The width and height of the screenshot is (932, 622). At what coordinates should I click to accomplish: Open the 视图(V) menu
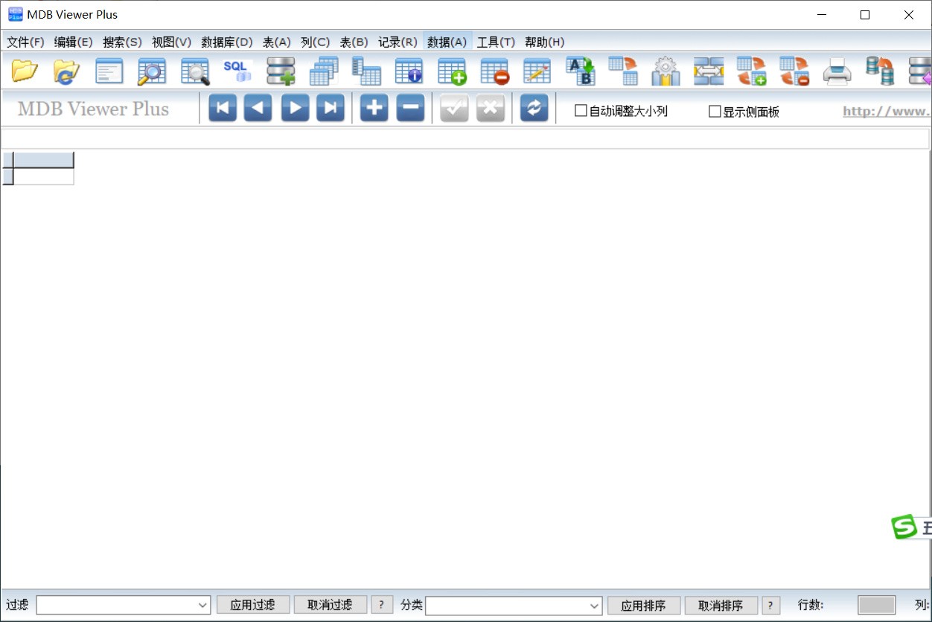coord(171,42)
